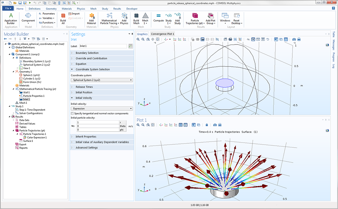Take a snapshot of the Graphics window
338x209 pixels.
coord(294,39)
